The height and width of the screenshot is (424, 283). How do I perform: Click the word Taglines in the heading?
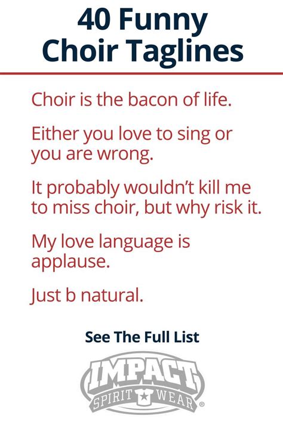[186, 51]
